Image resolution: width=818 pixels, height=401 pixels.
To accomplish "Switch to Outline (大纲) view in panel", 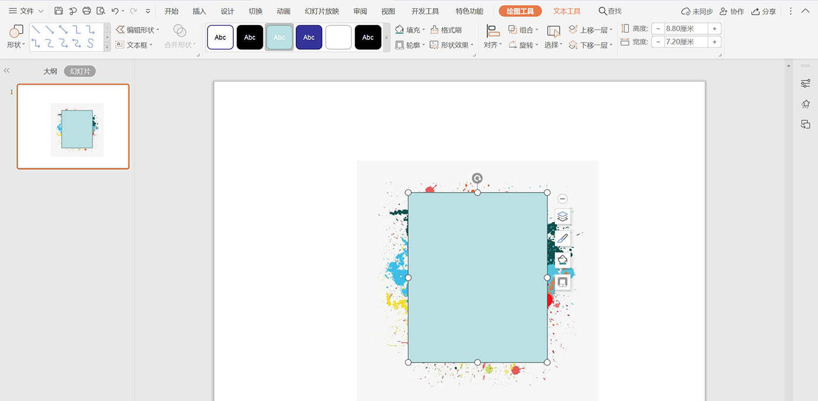I will point(50,71).
